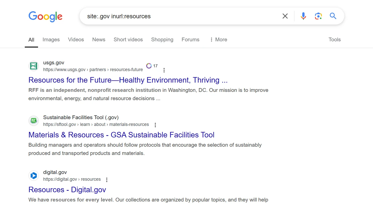
Task: Click the magnifying glass search button
Action: click(333, 16)
